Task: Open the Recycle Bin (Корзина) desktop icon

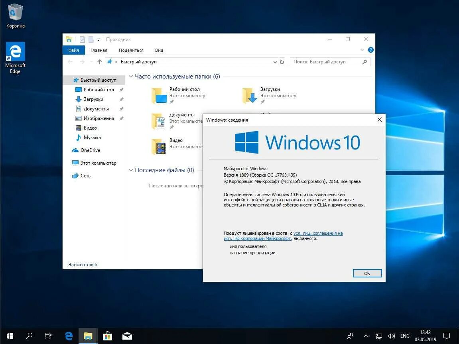Action: click(x=15, y=16)
